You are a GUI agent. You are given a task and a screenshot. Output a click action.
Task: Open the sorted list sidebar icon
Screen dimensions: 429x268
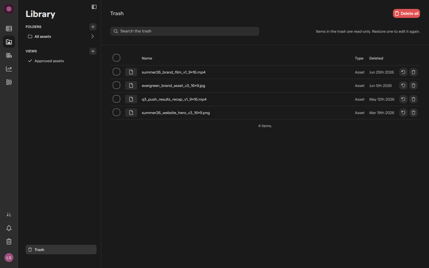tap(9, 214)
